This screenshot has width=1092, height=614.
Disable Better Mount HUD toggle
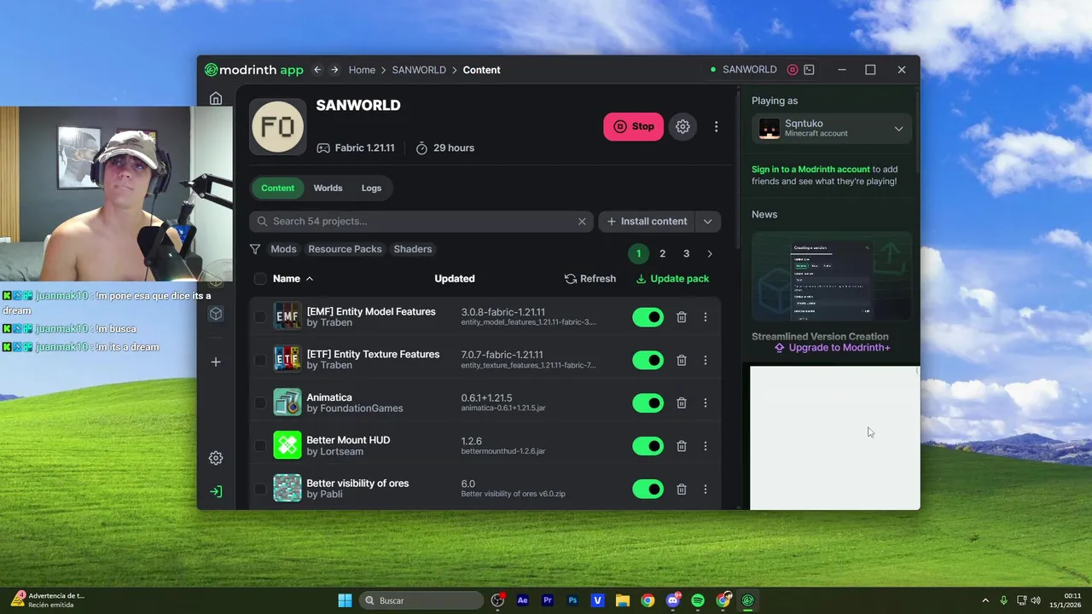click(648, 446)
